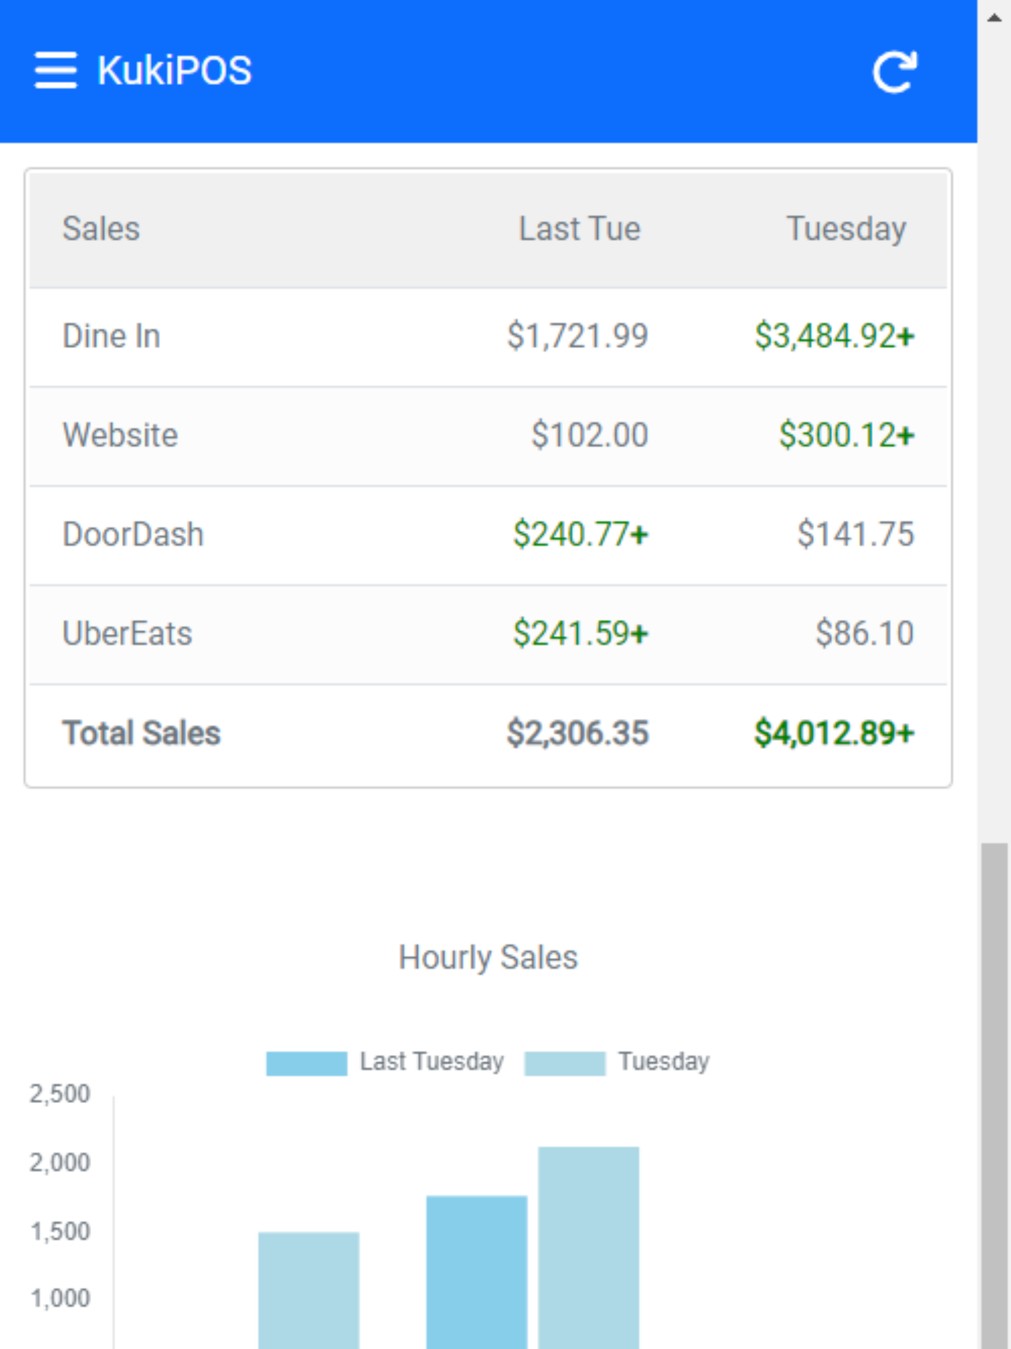Click the Last Tuesday legend label
Image resolution: width=1011 pixels, height=1349 pixels.
(432, 1062)
